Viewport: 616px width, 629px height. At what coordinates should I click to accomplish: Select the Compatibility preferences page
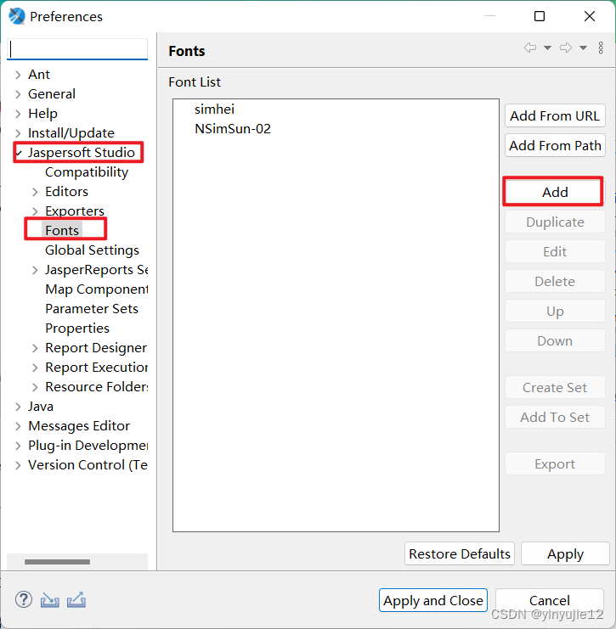87,172
